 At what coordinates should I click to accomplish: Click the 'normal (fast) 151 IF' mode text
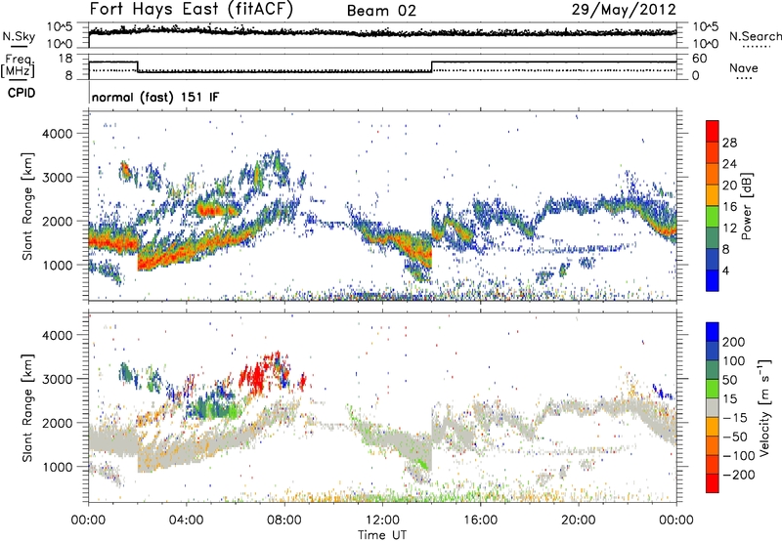pyautogui.click(x=155, y=97)
